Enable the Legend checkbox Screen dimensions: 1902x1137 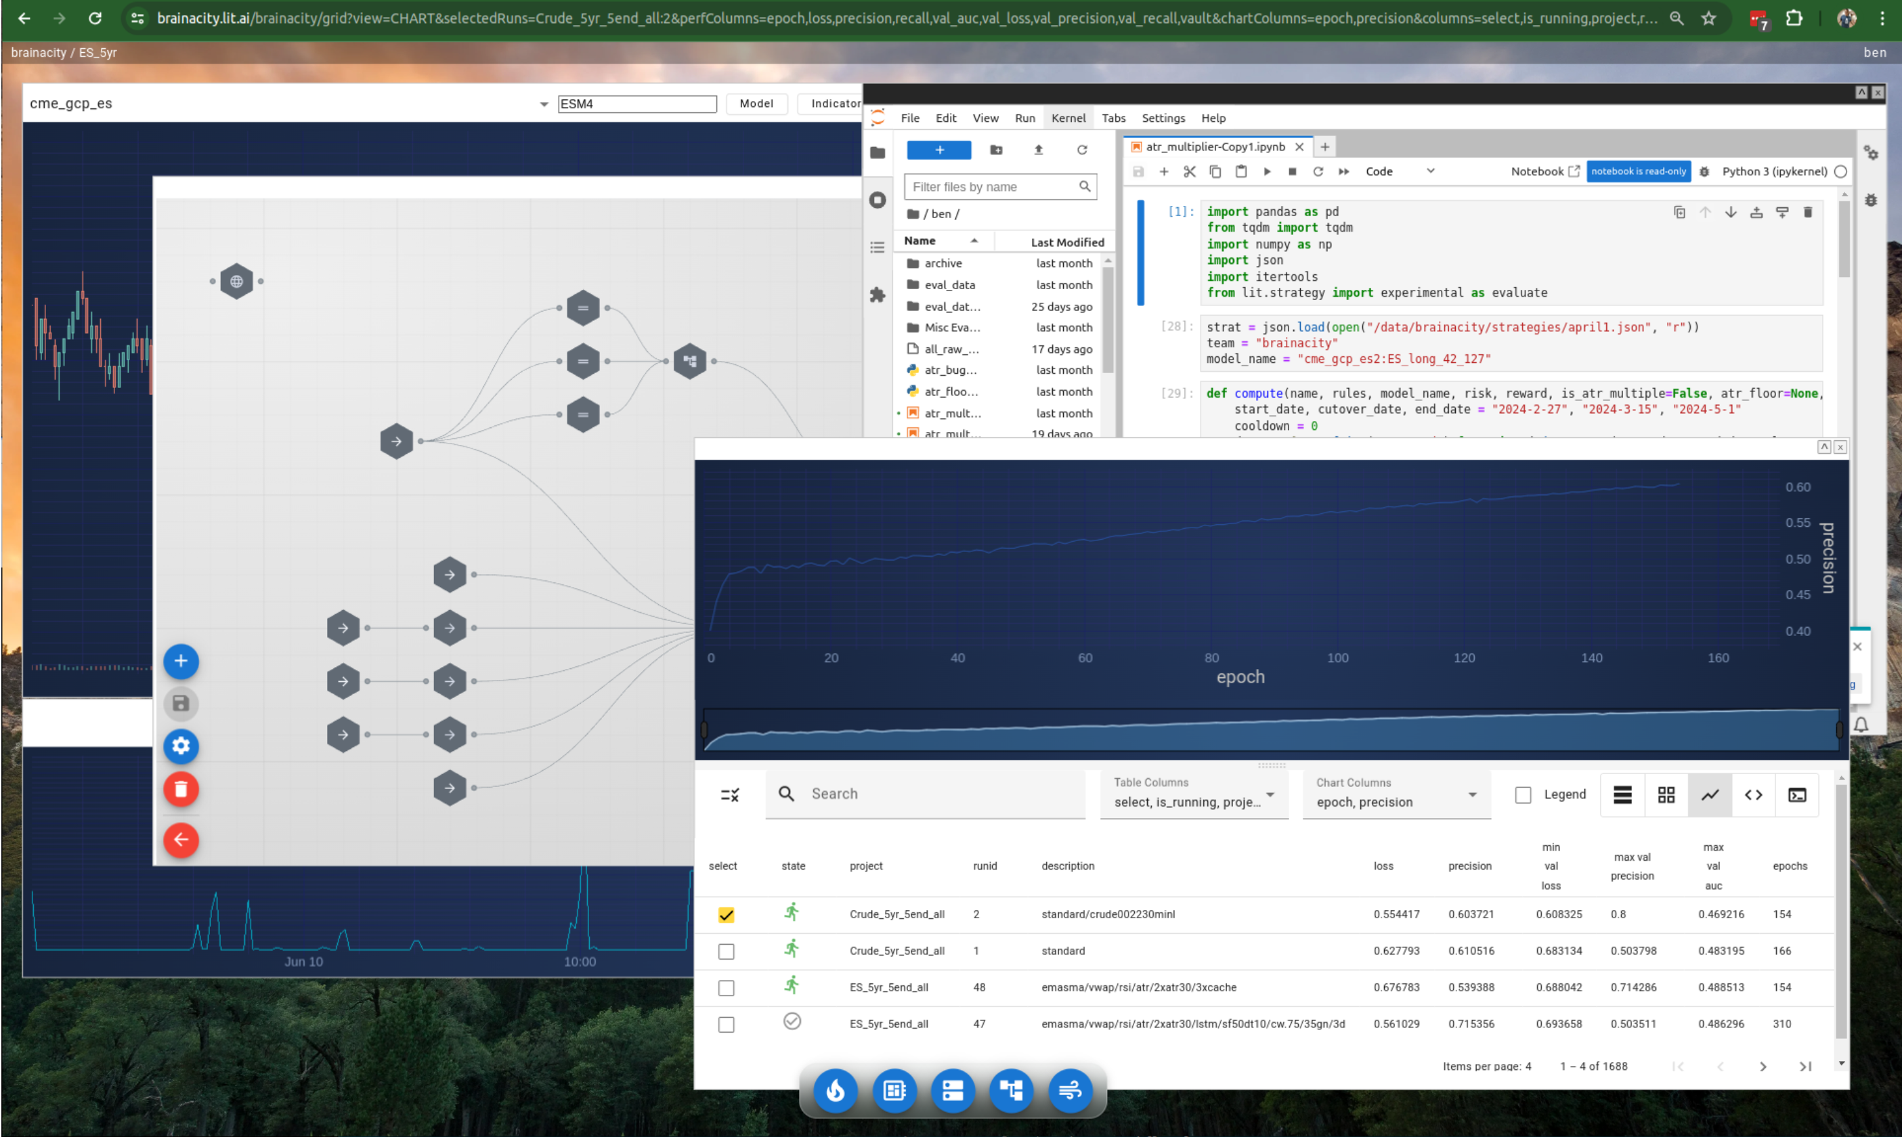point(1522,794)
